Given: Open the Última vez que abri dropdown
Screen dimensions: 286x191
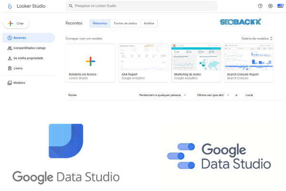Looking at the screenshot, I should [x=213, y=95].
